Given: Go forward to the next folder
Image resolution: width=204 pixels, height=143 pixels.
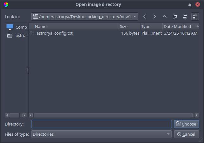Looking at the screenshot, I should [x=155, y=17].
